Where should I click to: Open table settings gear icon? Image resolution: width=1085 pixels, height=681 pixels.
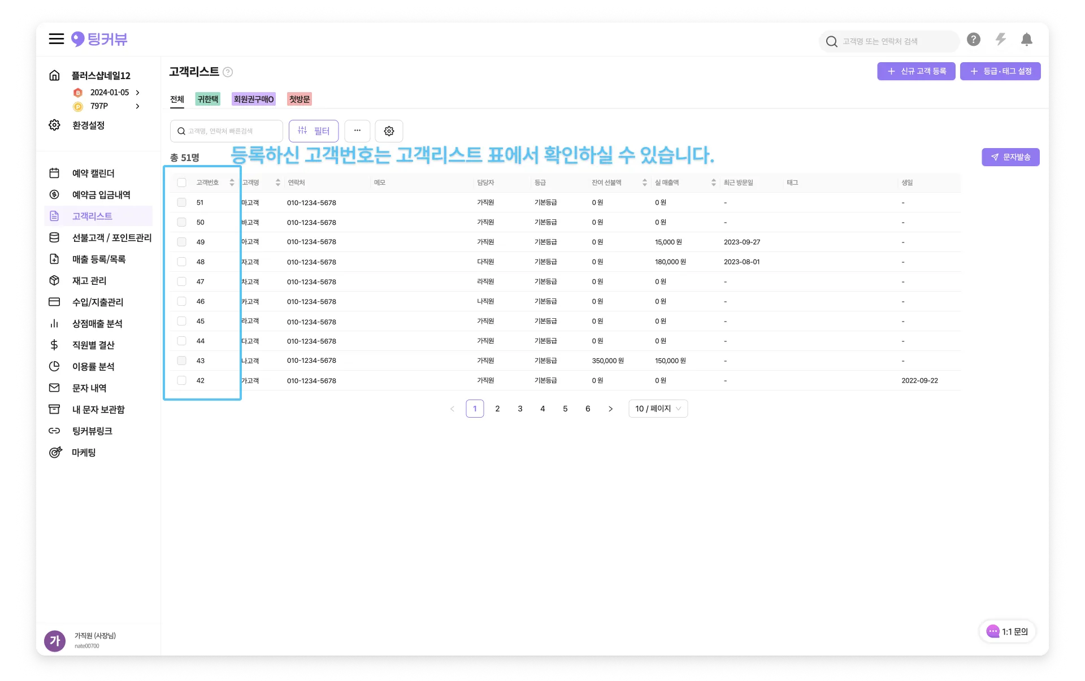click(x=389, y=131)
